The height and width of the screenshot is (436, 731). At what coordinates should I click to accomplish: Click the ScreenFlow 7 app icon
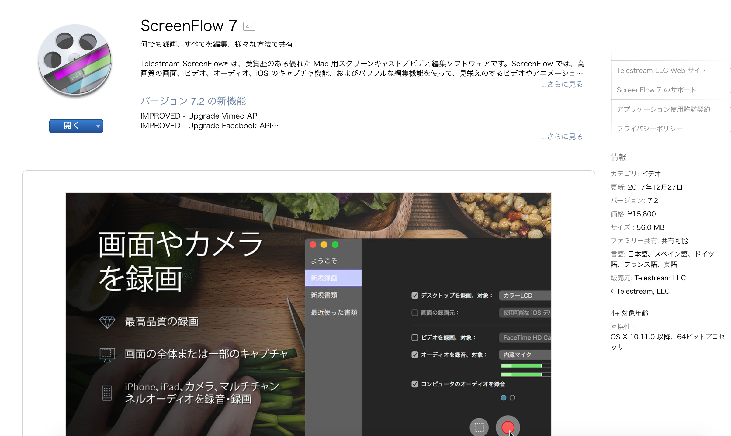(75, 61)
